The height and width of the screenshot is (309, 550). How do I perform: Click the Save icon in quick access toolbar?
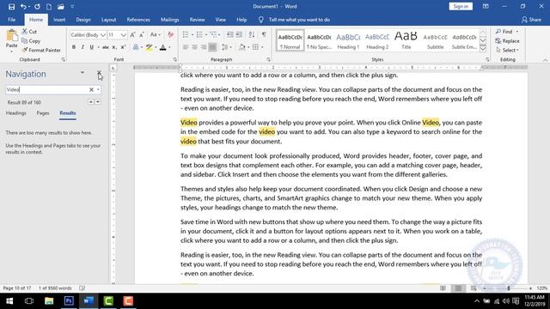point(11,7)
